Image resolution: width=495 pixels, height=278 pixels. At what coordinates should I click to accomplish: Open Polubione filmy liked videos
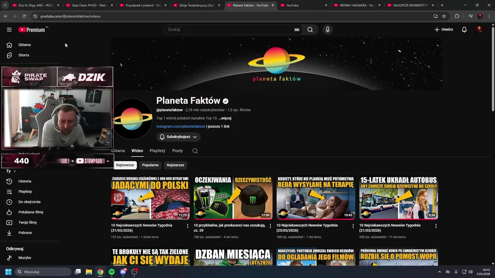(x=30, y=212)
